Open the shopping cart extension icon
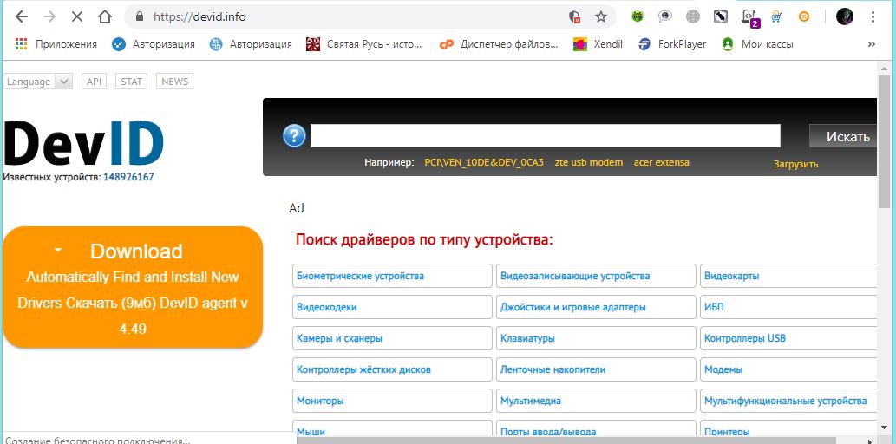Viewport: 896px width, 444px height. (x=776, y=16)
